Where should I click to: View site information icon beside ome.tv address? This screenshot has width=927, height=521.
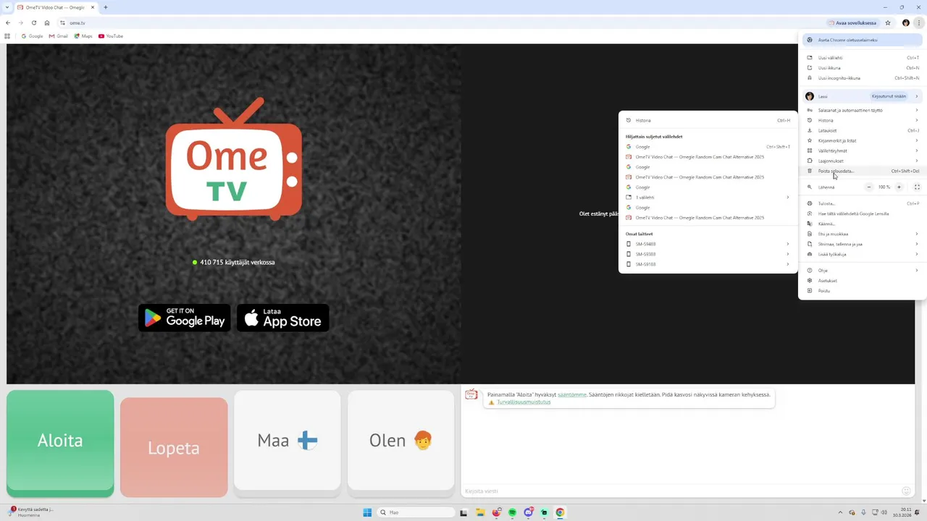click(63, 22)
